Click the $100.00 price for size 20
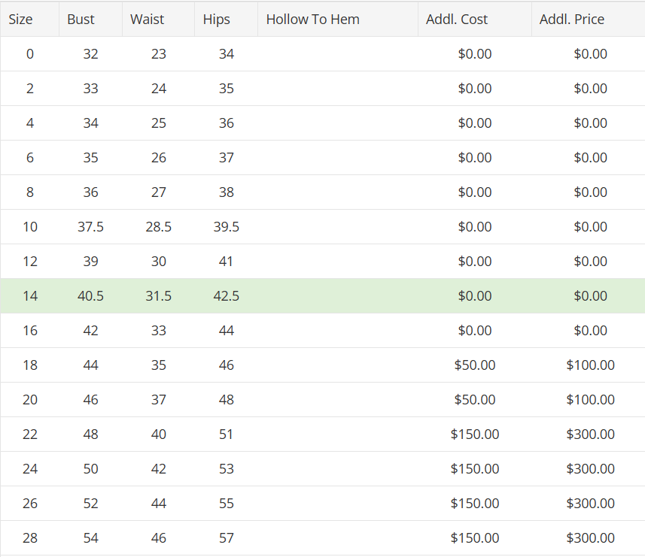Image resolution: width=645 pixels, height=557 pixels. [590, 399]
